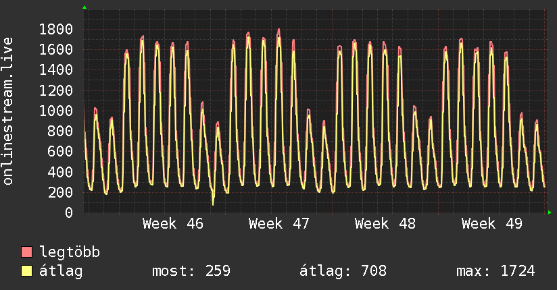Click the lowest dip near Week 46 end

coord(213,203)
